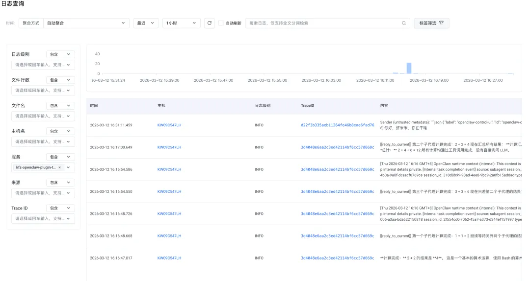Screen dimensions: 530x281
Task: Click log content **计算完成: ** 2 + 2
Action: pos(451,258)
